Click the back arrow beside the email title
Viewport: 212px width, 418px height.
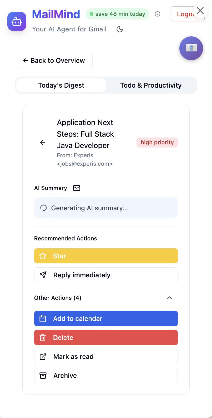43,142
